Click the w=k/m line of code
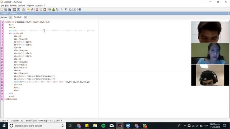 coord(12,28)
